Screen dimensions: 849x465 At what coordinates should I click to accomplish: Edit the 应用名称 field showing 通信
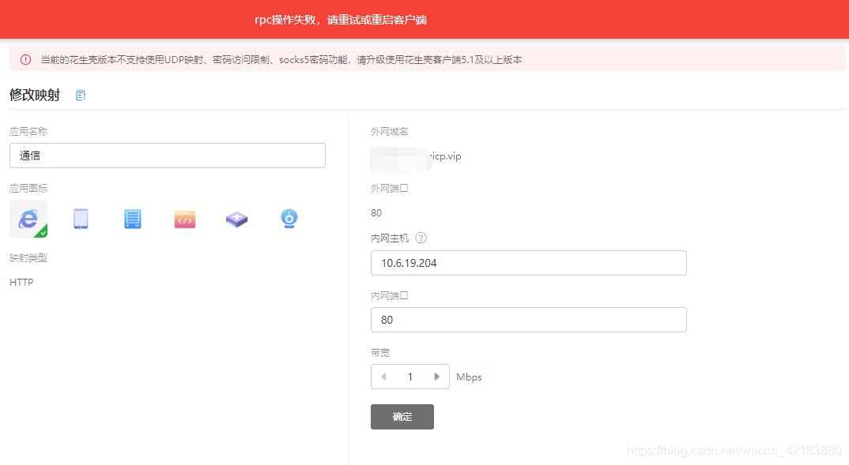click(x=167, y=156)
